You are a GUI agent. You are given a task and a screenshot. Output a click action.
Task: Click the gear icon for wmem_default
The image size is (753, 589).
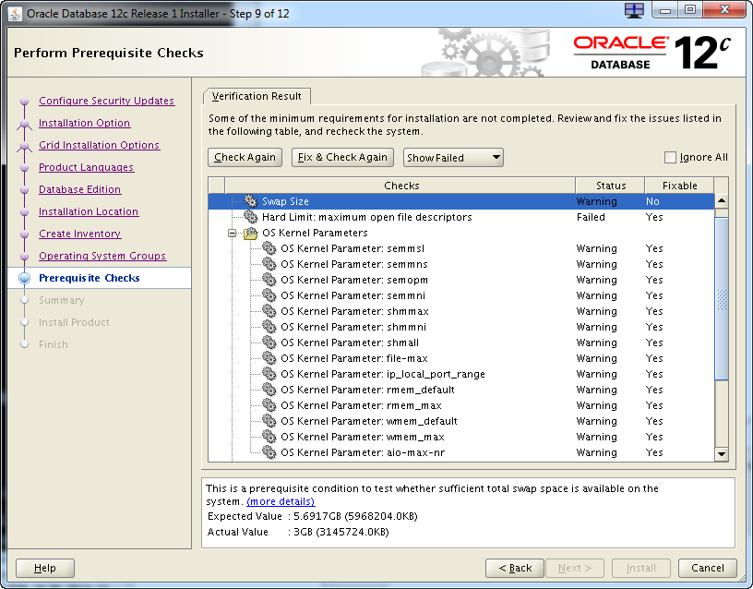[269, 421]
